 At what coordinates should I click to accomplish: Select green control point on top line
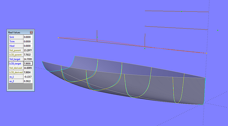(x=181, y=11)
